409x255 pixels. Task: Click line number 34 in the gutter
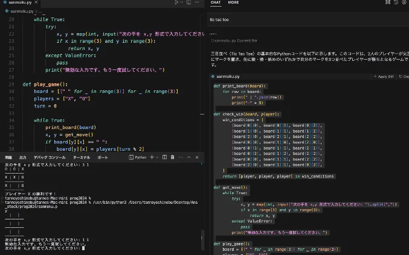(11, 120)
